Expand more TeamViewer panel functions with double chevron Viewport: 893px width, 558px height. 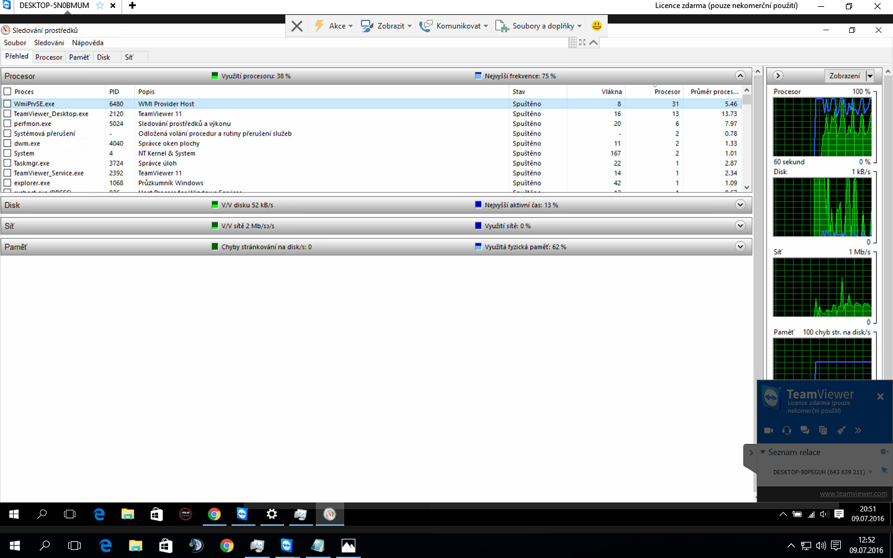pyautogui.click(x=858, y=430)
